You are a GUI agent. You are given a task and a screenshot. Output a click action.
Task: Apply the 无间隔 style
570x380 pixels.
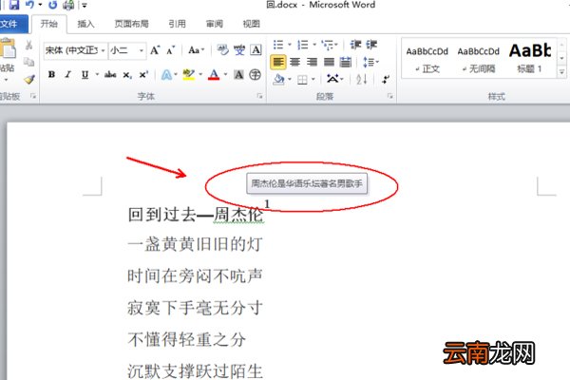point(478,59)
